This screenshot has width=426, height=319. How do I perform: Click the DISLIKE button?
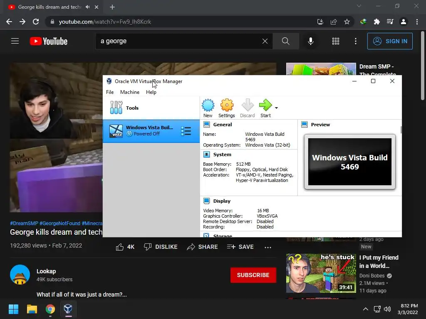point(161,247)
